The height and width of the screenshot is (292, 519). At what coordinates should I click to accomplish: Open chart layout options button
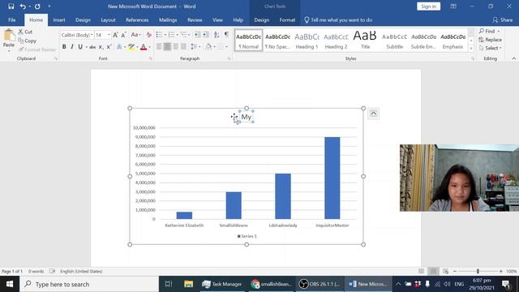click(x=373, y=114)
